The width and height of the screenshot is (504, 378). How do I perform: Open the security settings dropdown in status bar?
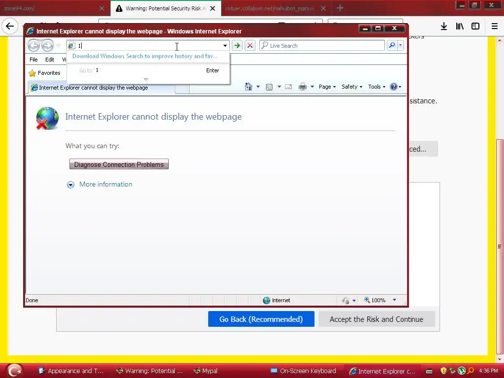coord(354,301)
